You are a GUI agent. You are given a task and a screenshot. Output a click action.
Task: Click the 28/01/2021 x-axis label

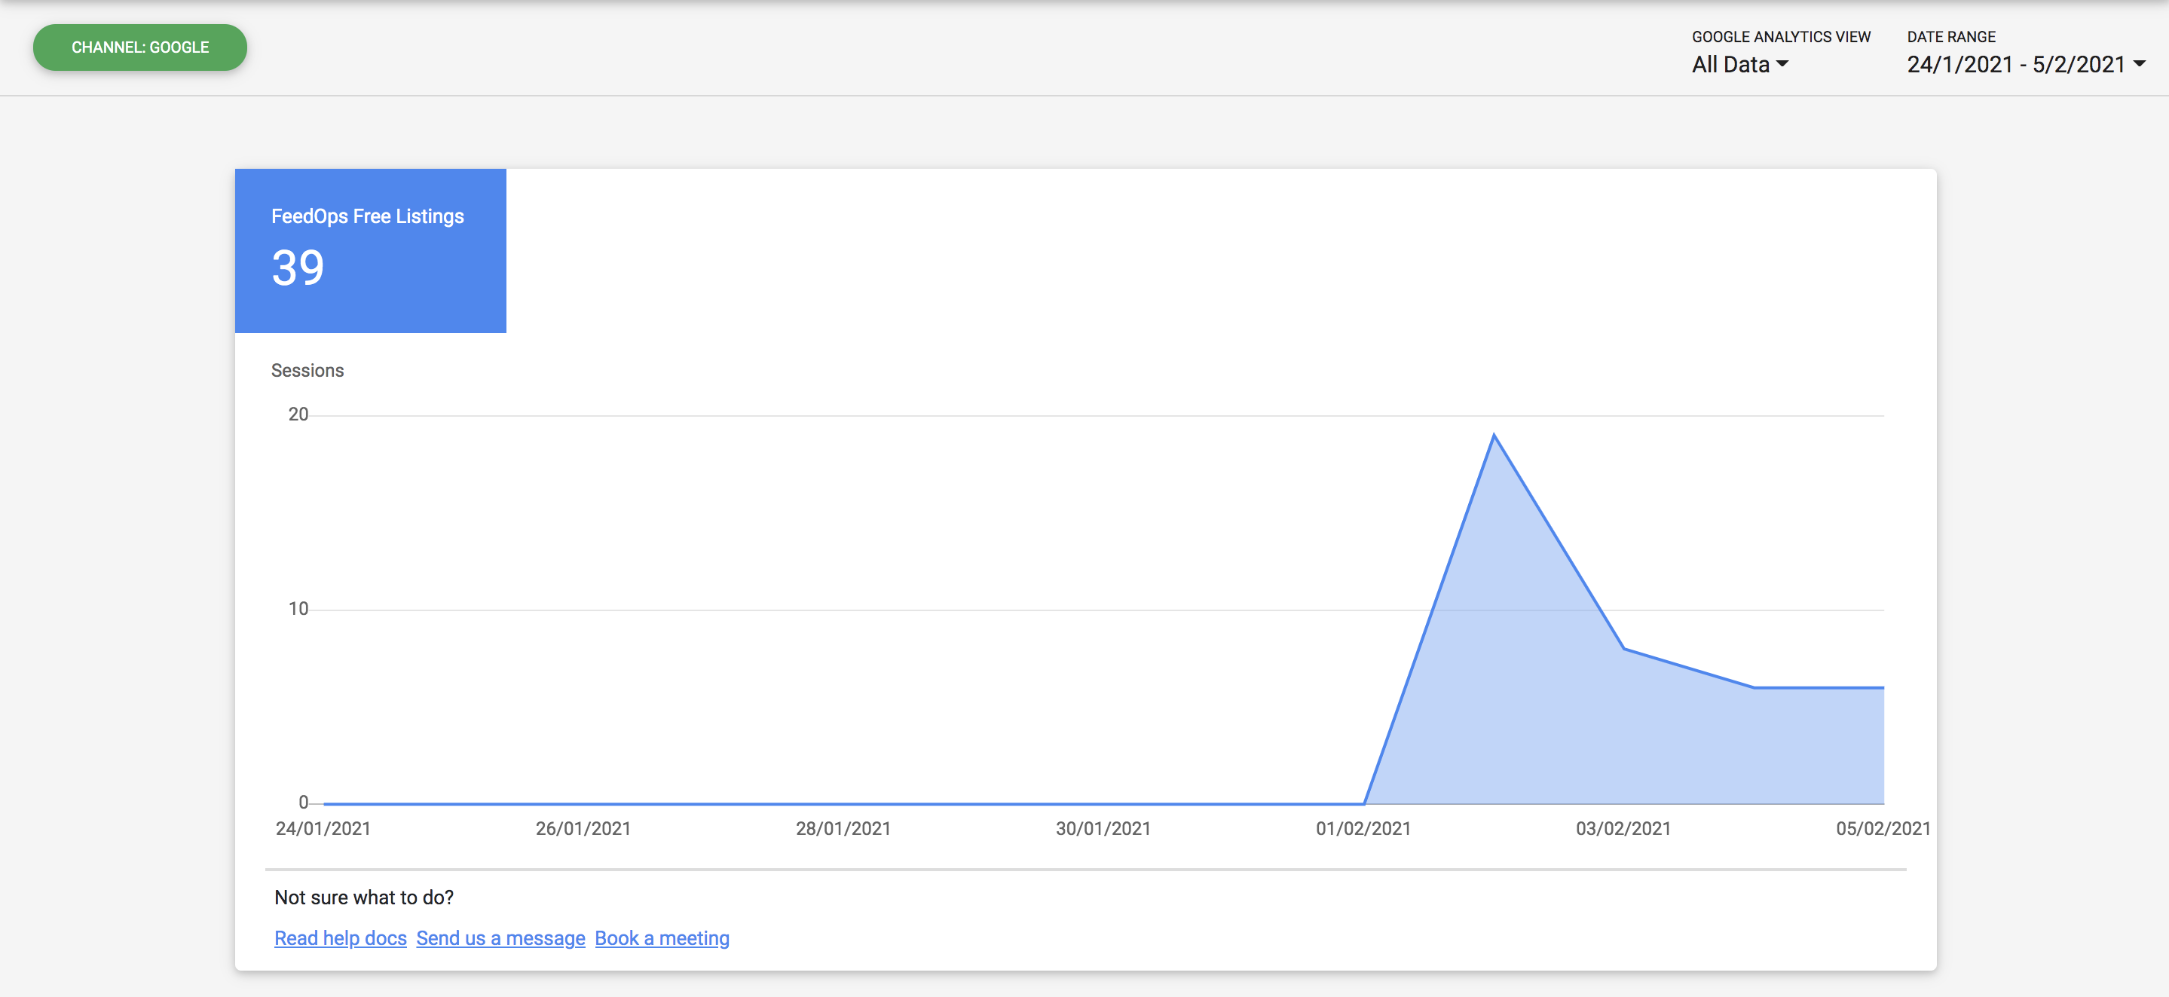[x=843, y=829]
